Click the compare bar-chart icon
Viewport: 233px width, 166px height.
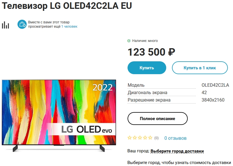click(x=5, y=25)
